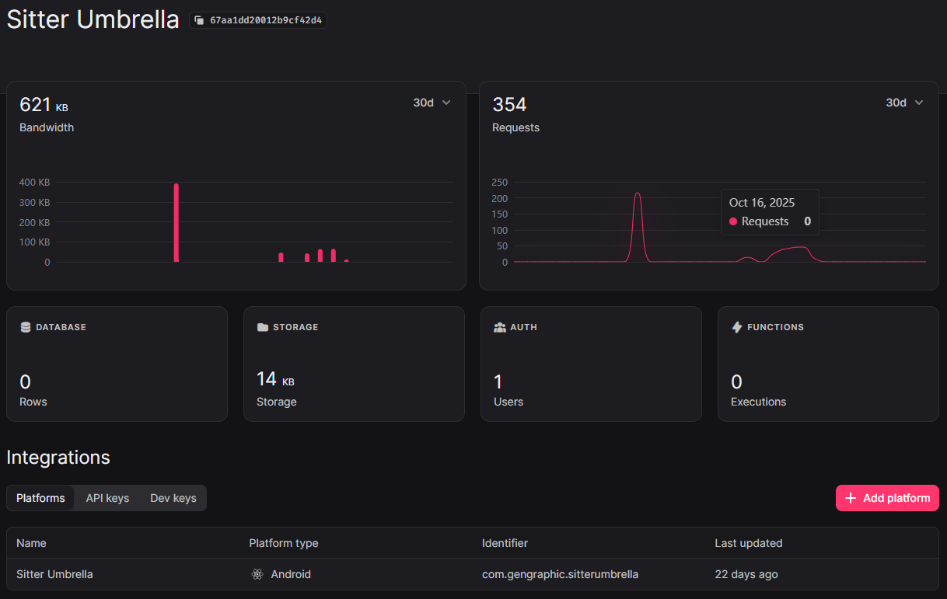The height and width of the screenshot is (599, 947).
Task: Open the Sitter Umbrella platform entry
Action: [54, 574]
